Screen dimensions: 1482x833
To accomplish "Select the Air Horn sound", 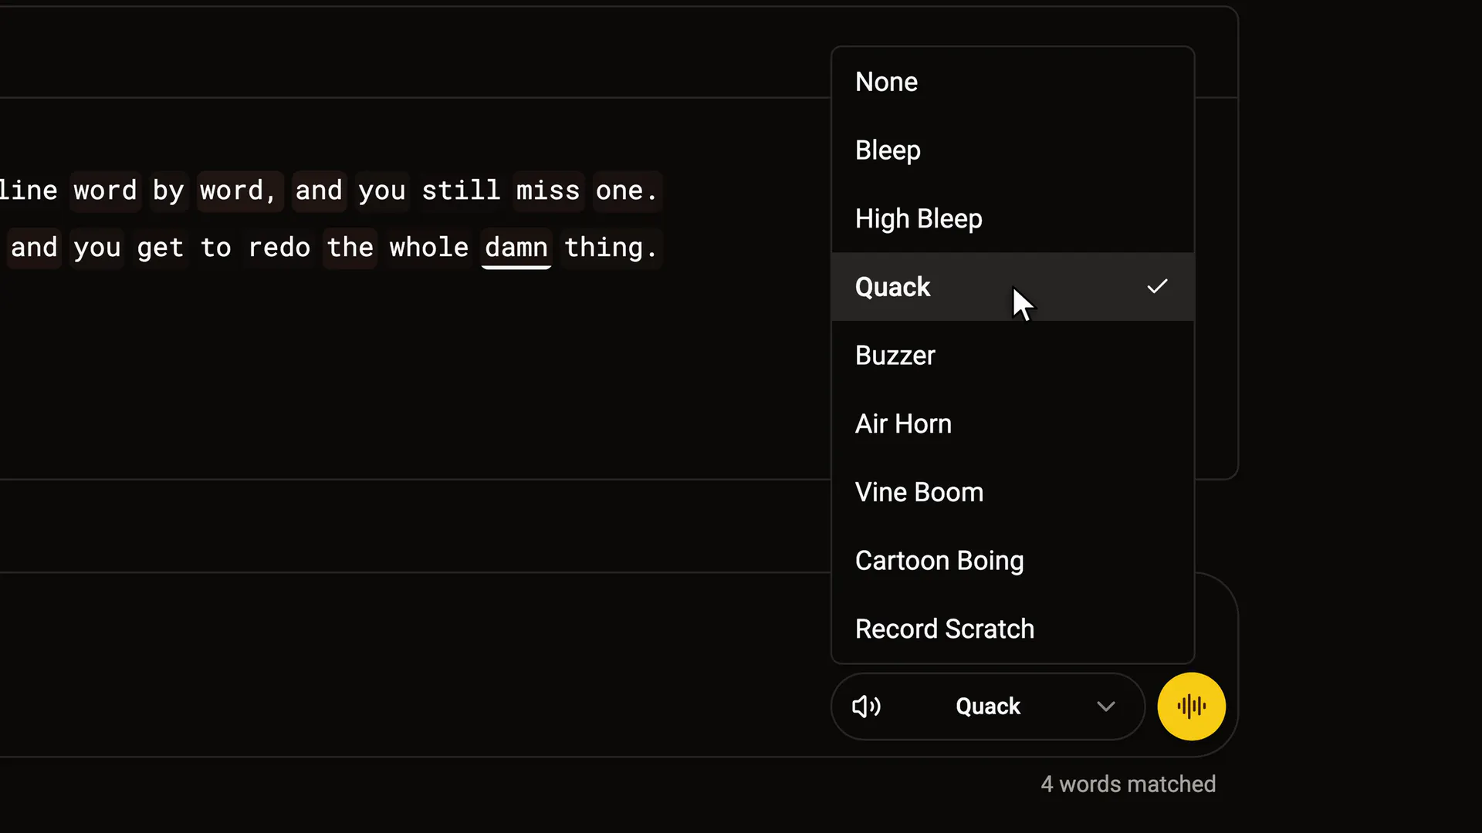I will (x=1013, y=423).
